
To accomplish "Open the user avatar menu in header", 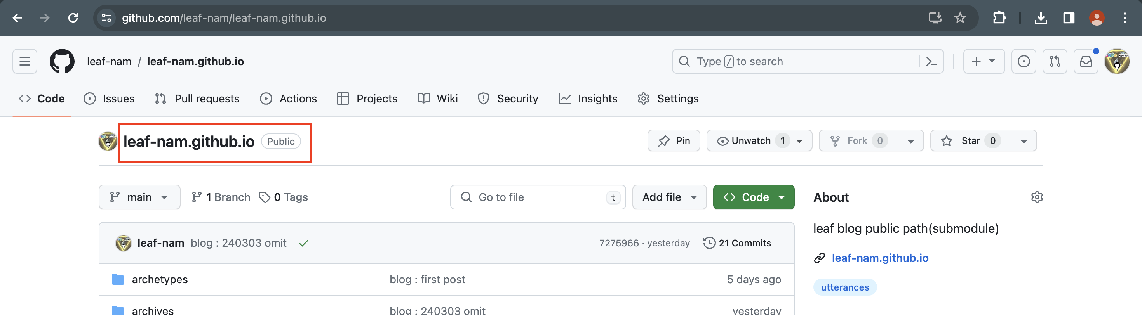I will tap(1117, 61).
